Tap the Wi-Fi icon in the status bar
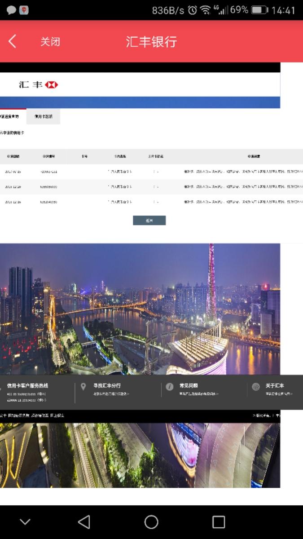The image size is (303, 539). (205, 10)
